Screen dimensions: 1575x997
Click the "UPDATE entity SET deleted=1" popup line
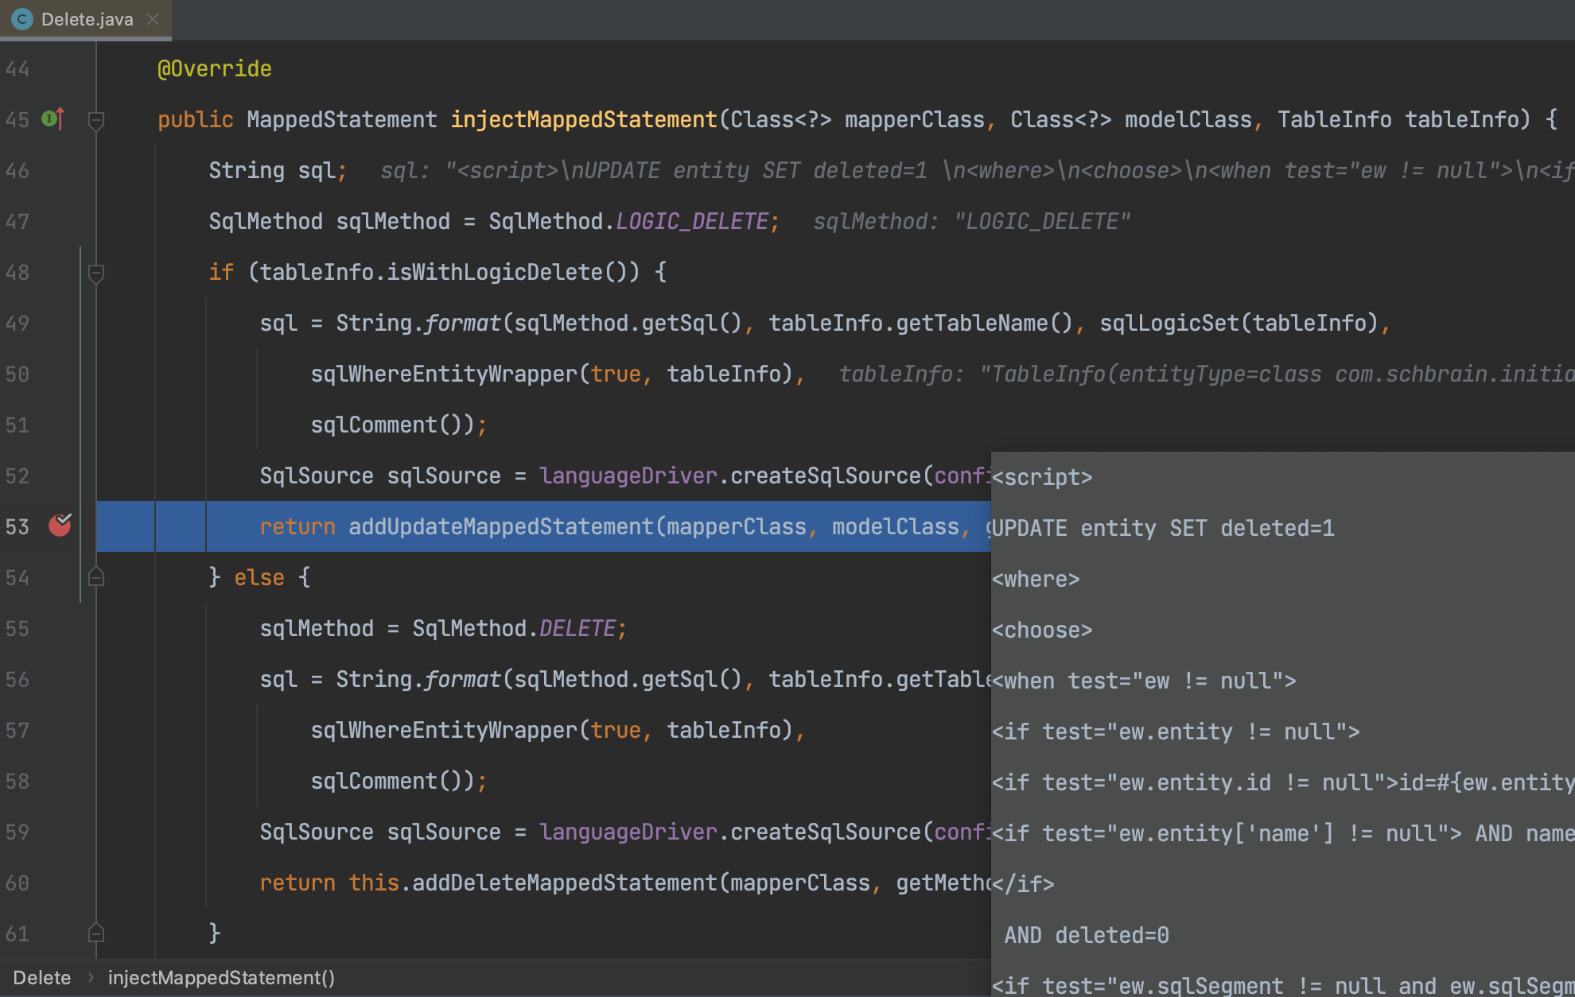click(1163, 528)
